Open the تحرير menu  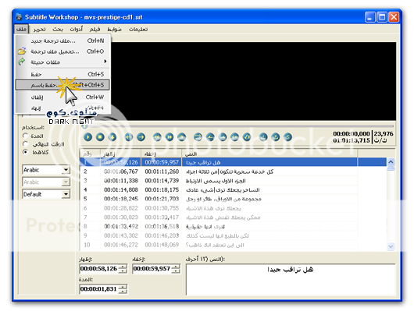tap(39, 30)
